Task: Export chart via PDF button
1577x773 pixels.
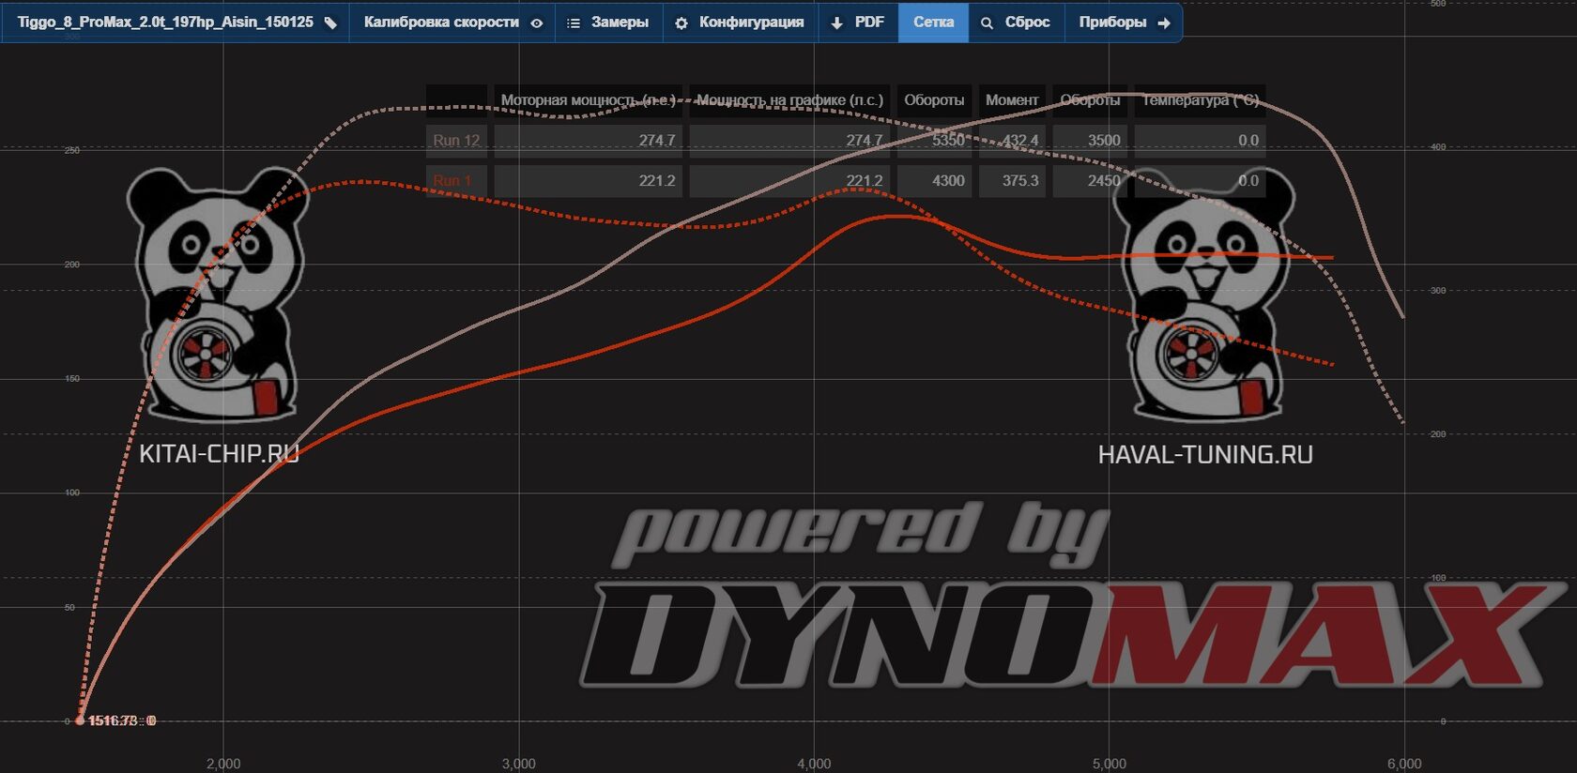Action: coord(859,22)
